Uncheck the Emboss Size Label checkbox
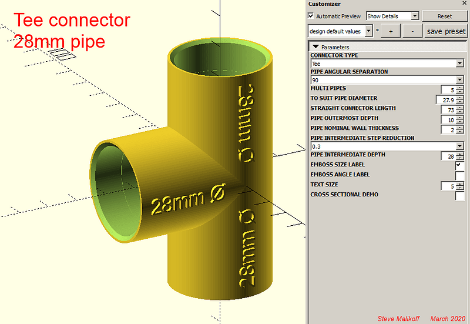 (x=459, y=165)
